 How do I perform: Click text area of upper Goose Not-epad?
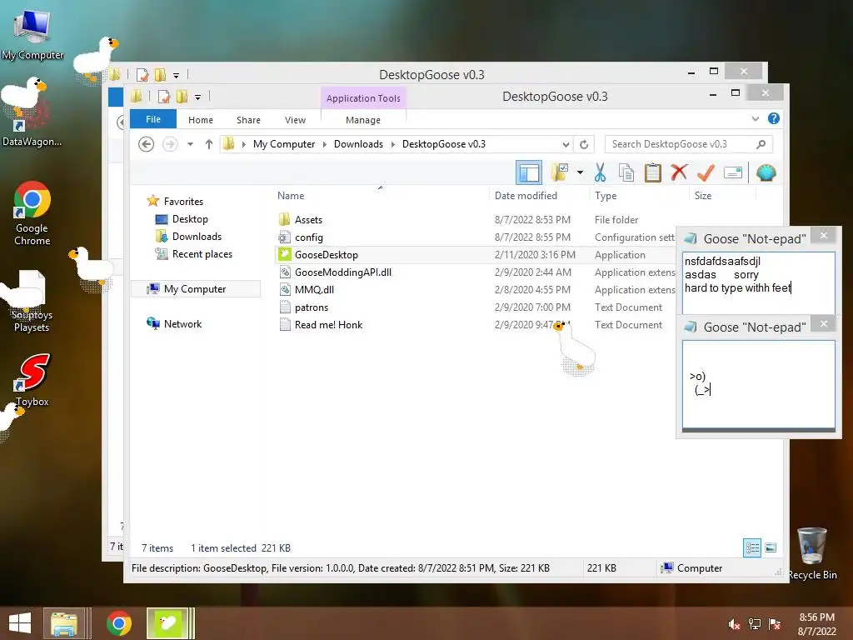coord(758,282)
